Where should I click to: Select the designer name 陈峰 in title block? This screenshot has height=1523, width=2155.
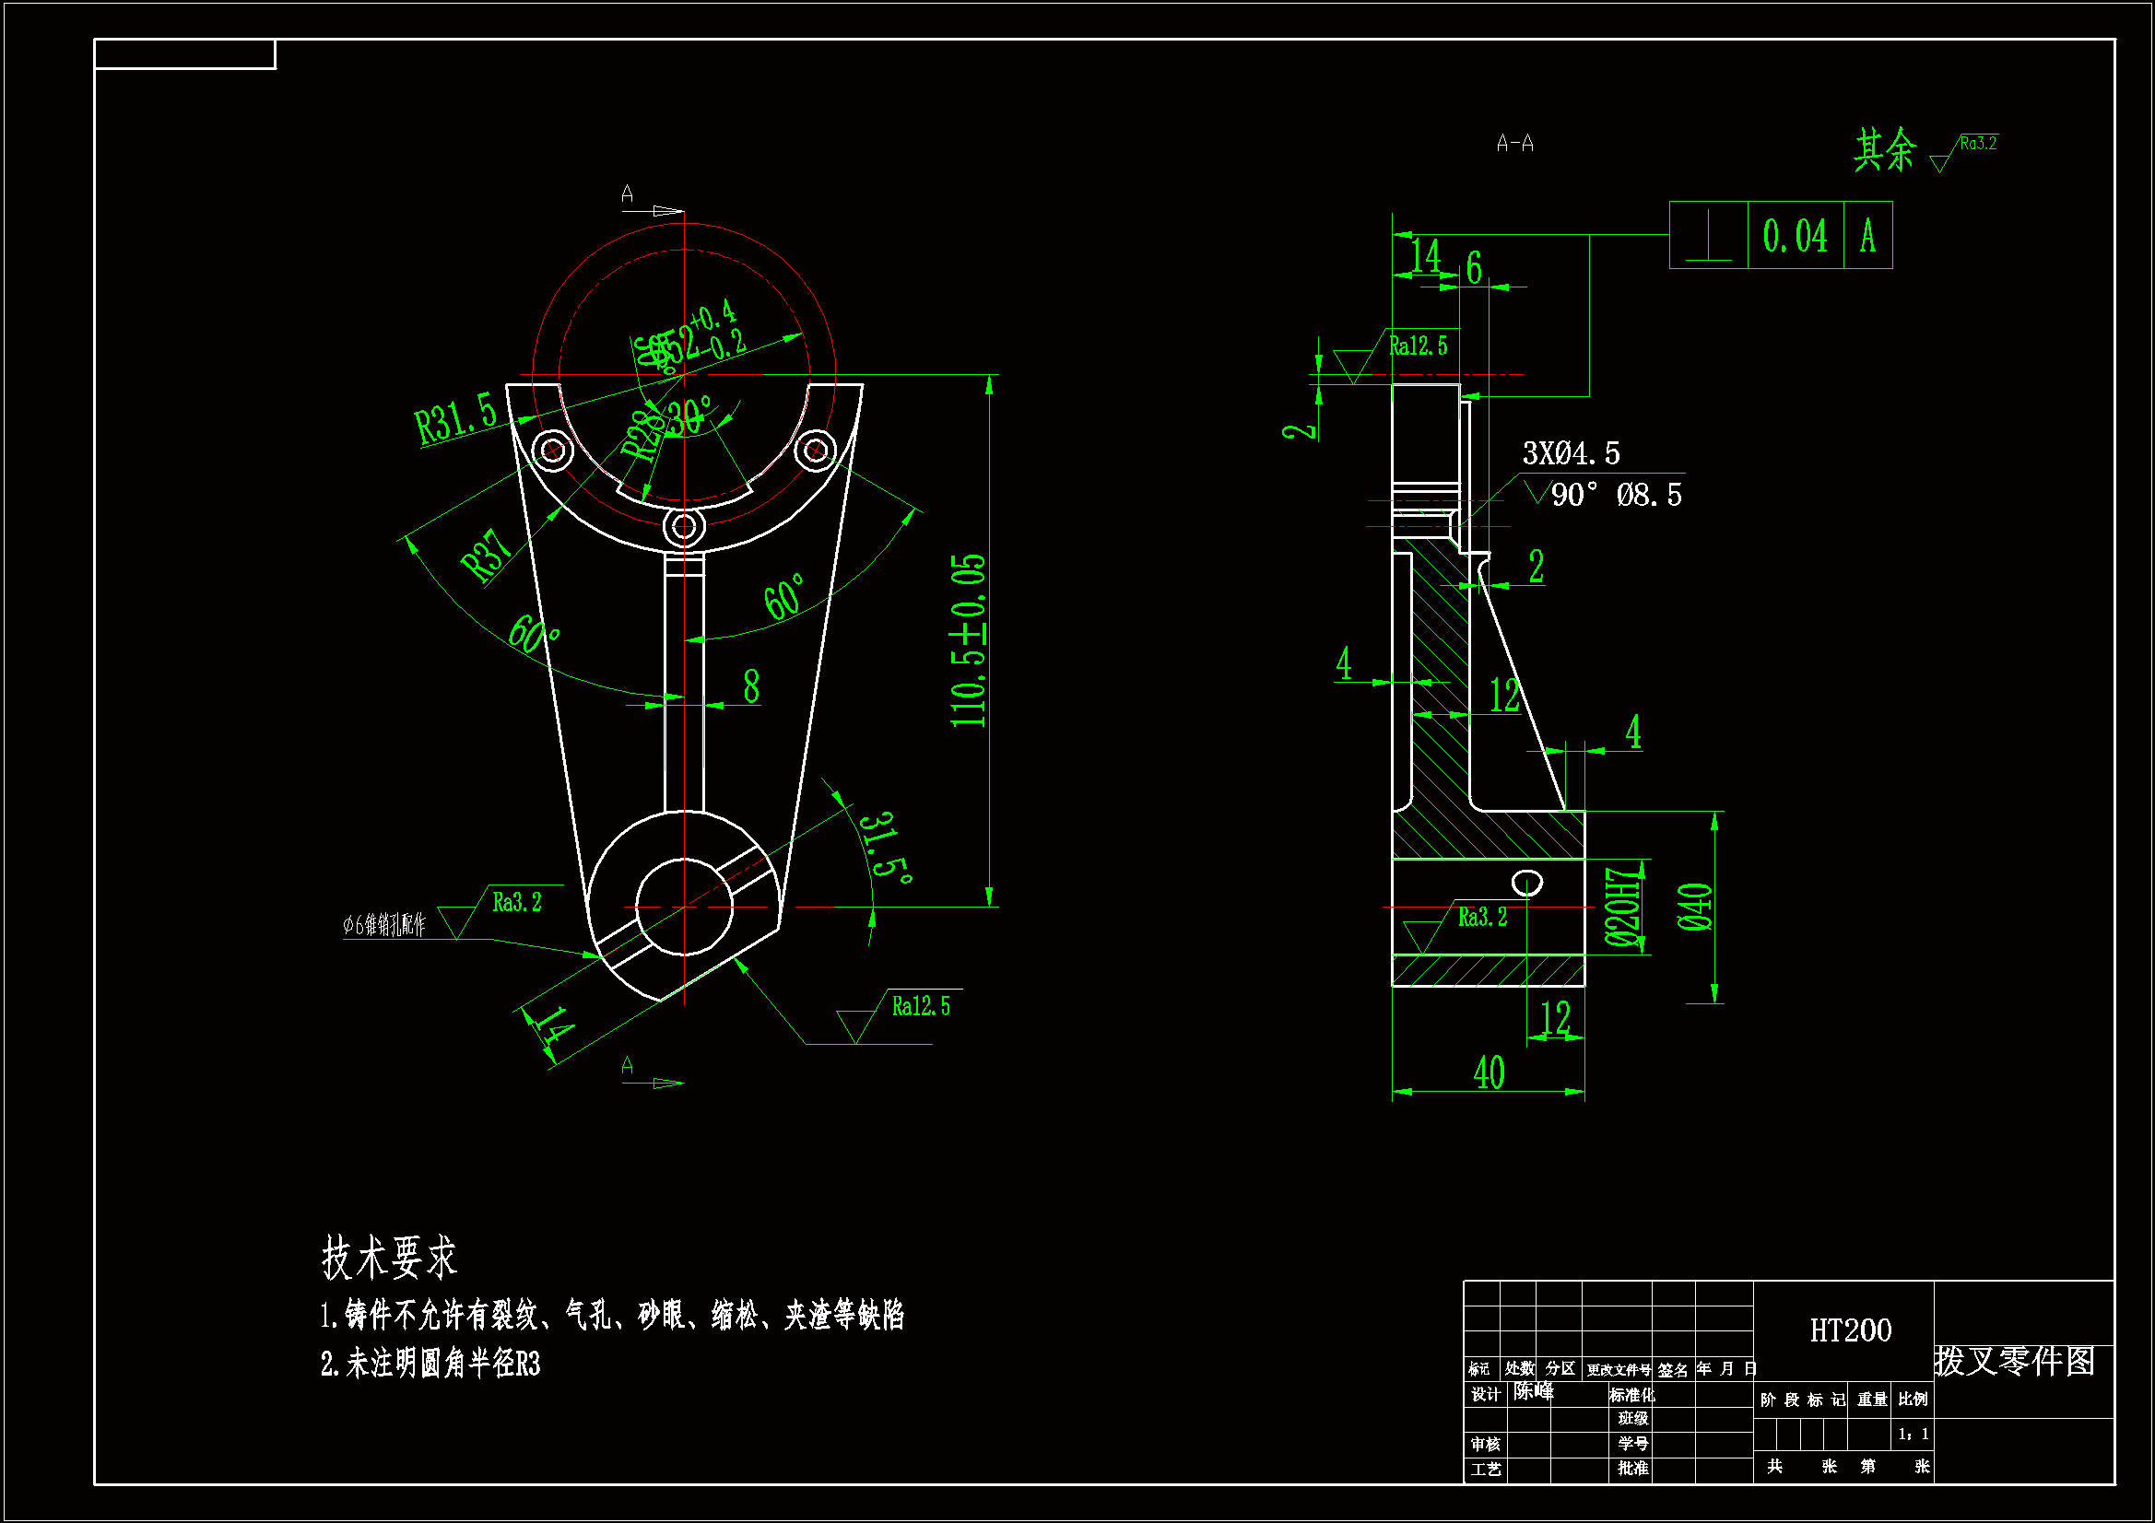coord(1534,1391)
